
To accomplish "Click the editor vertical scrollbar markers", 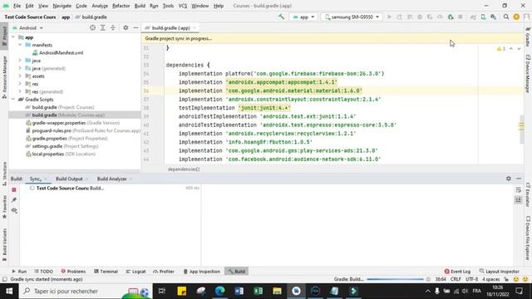I will coord(521,126).
